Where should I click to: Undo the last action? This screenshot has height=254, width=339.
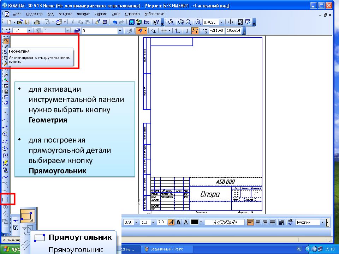(x=114, y=22)
